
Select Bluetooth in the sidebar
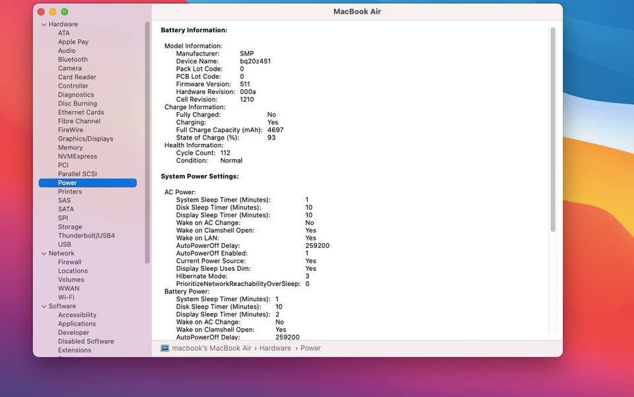tap(73, 59)
